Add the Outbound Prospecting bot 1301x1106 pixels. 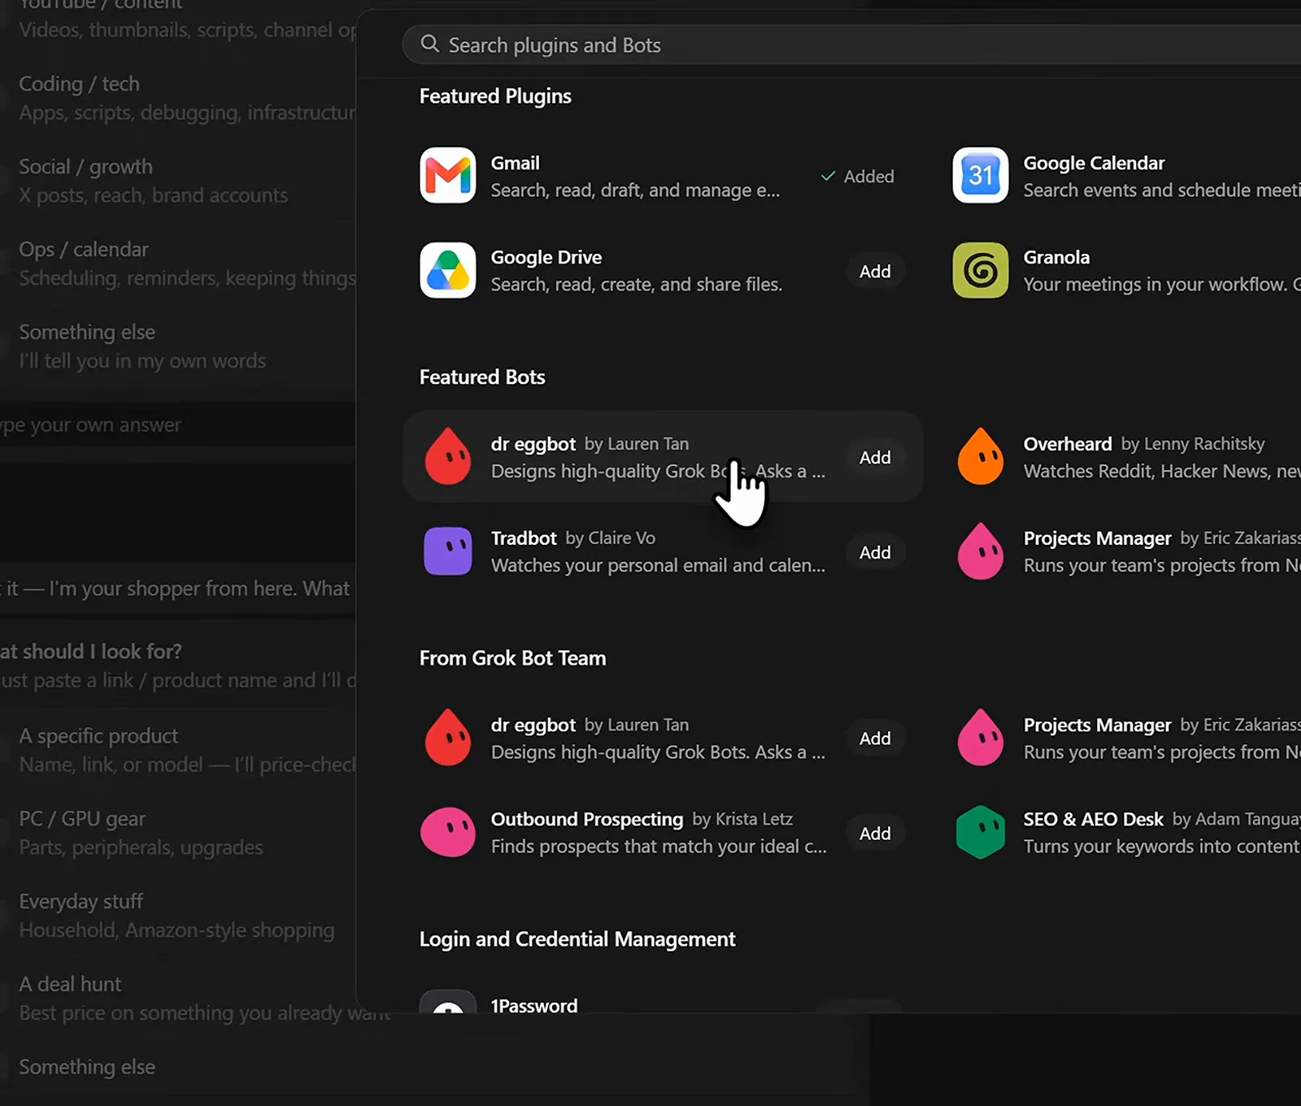(875, 834)
